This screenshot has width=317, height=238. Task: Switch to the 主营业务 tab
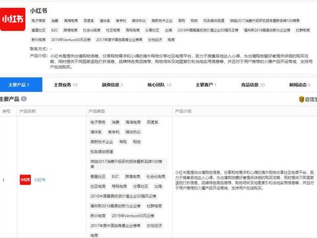pos(65,85)
